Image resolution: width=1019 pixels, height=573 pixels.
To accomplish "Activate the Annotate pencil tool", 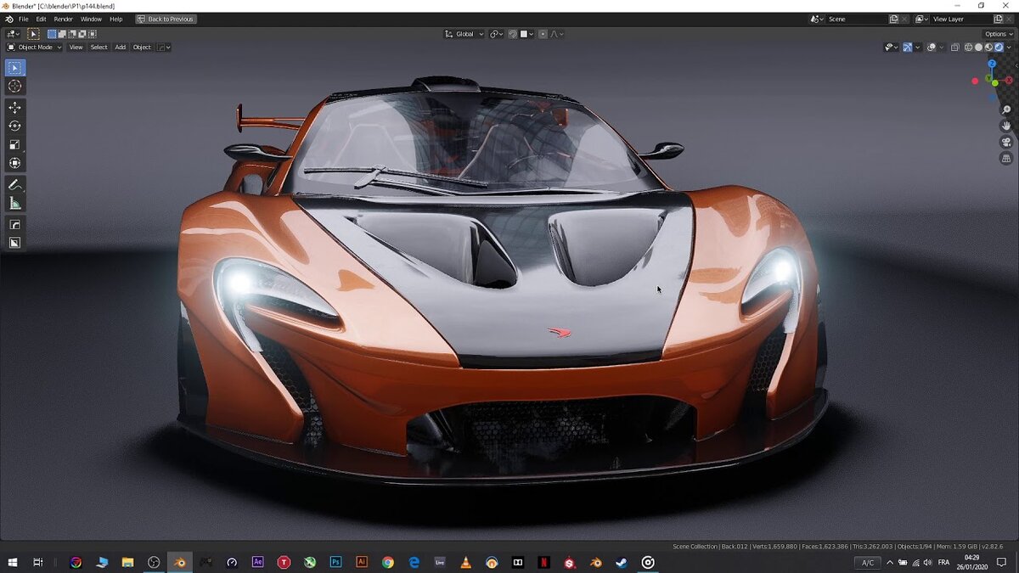I will [14, 184].
